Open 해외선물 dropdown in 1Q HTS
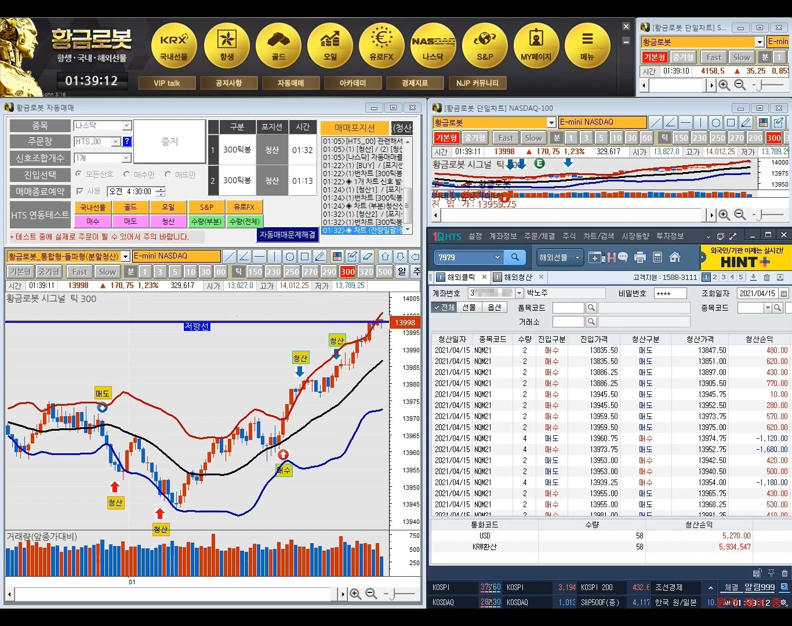This screenshot has width=792, height=626. pyautogui.click(x=559, y=257)
